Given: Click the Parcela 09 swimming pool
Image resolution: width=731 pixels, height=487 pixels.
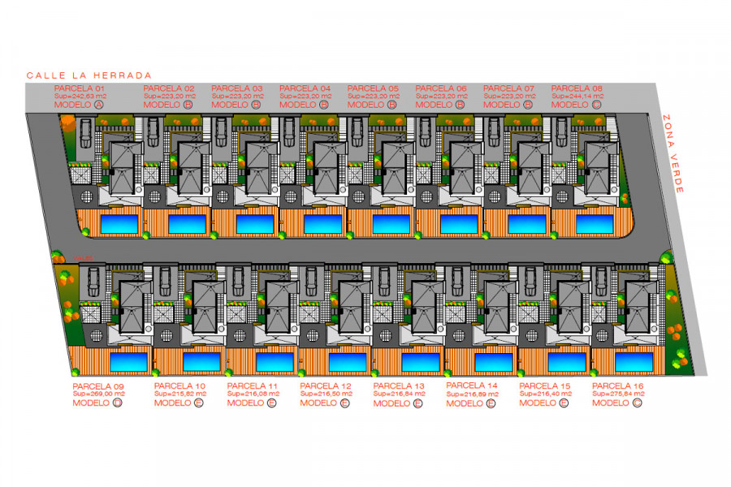Looking at the screenshot, I should point(128,360).
